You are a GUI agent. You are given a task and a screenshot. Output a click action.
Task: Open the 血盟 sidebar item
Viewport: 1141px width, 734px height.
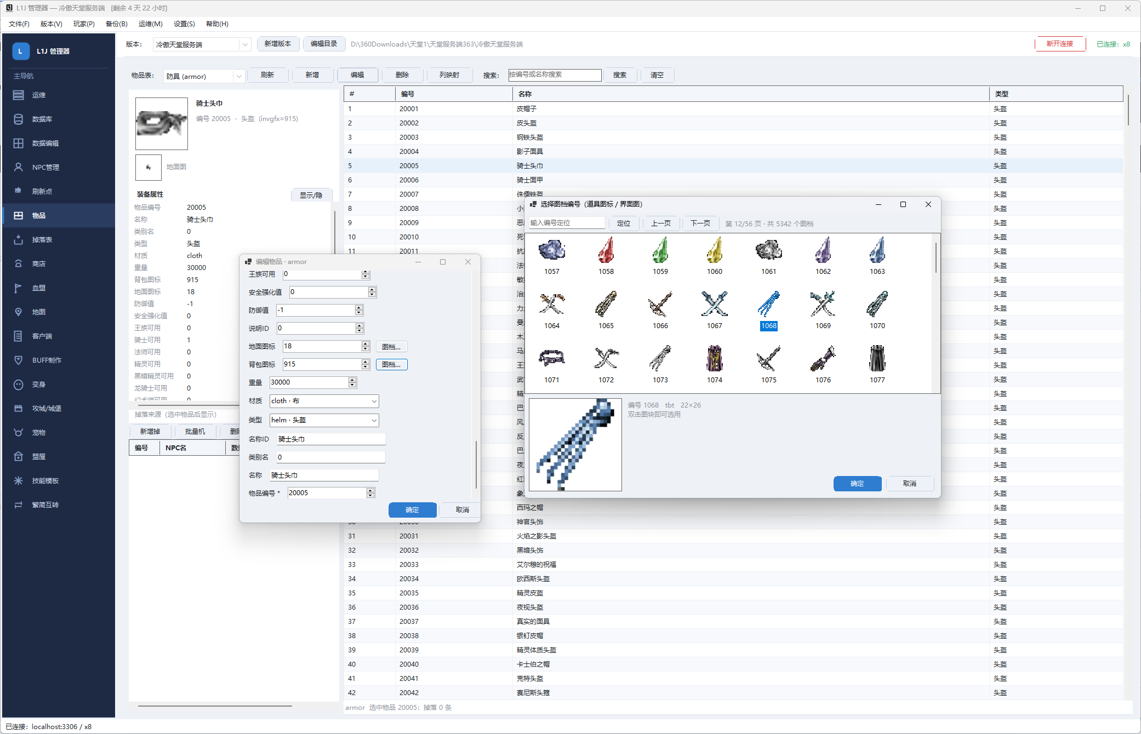(x=59, y=288)
